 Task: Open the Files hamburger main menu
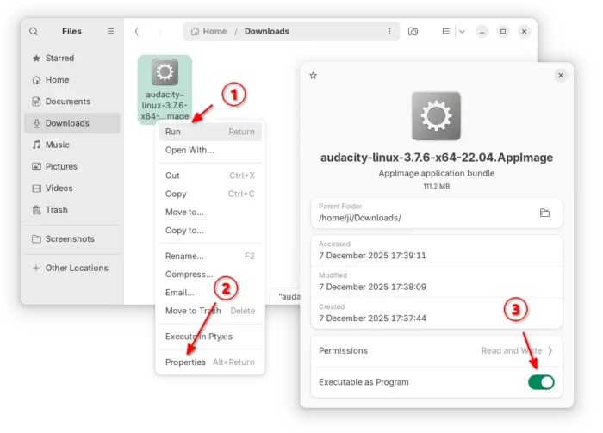point(110,31)
